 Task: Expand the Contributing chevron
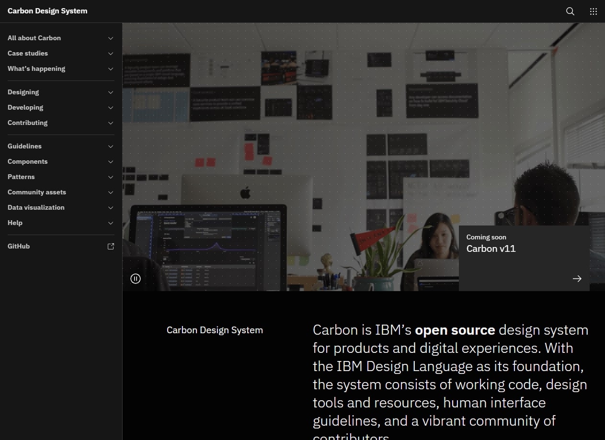pos(111,123)
